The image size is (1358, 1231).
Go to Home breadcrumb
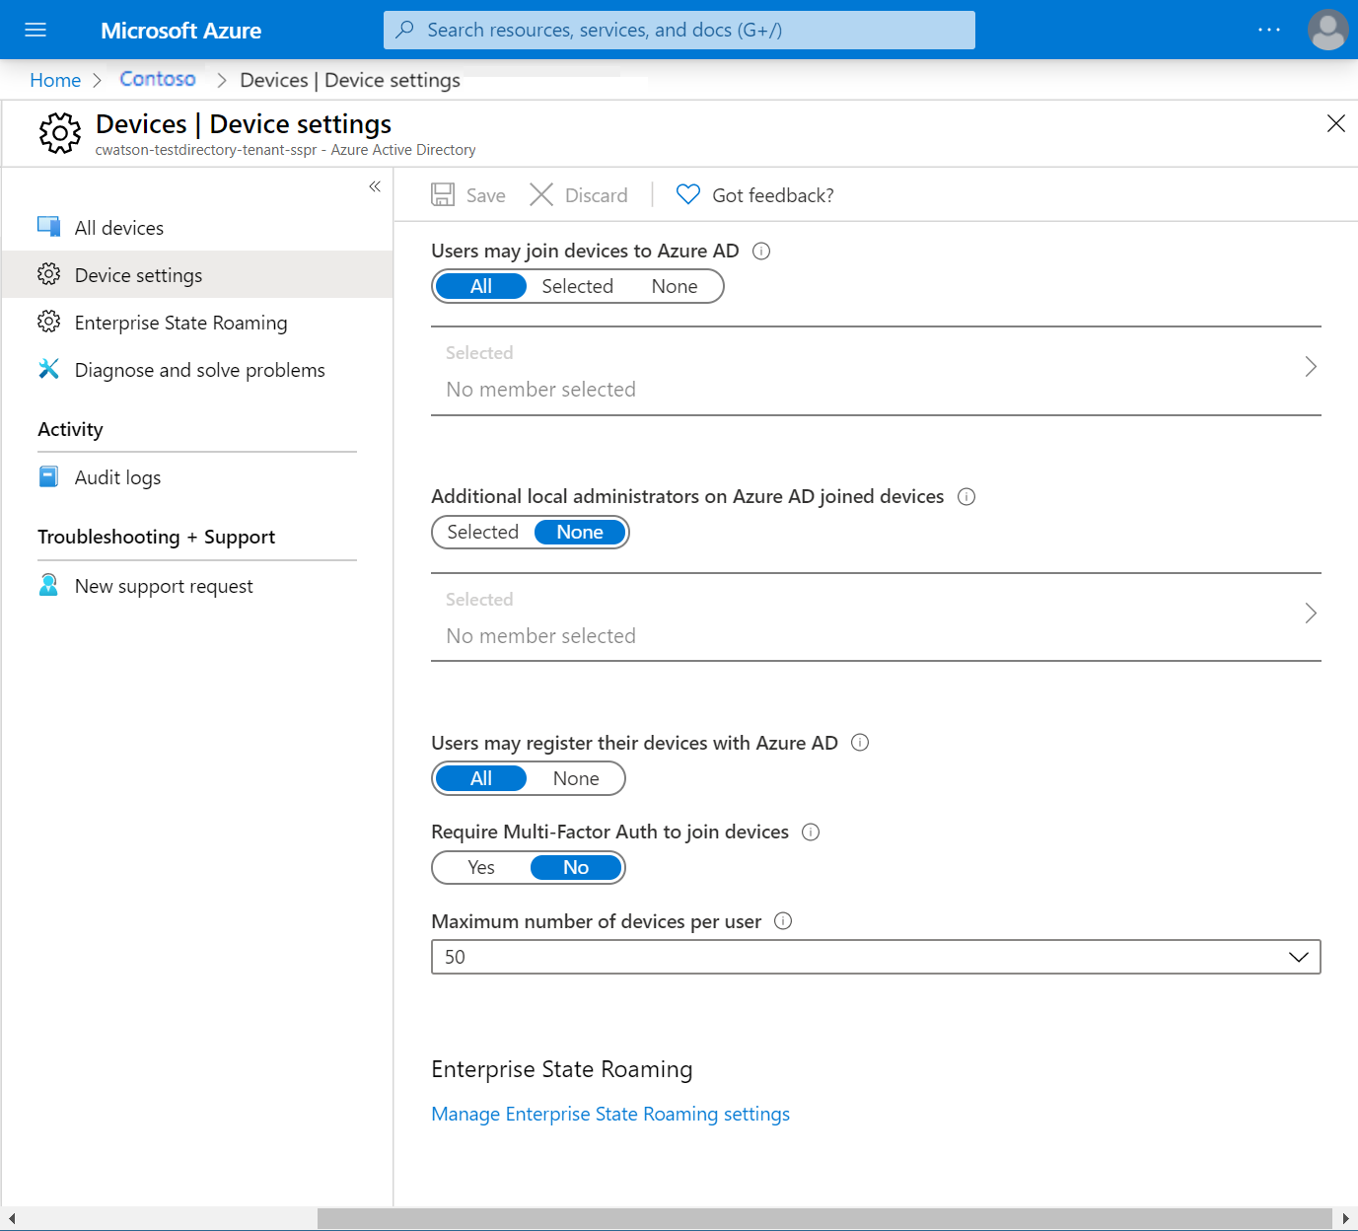click(55, 80)
